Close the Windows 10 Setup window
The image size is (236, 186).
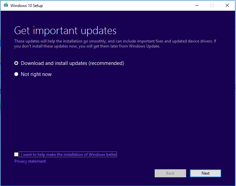point(227,6)
